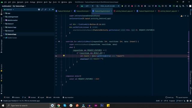Open Photoshop from the taskbar
Image resolution: width=192 pixels, height=108 pixels.
[102, 105]
